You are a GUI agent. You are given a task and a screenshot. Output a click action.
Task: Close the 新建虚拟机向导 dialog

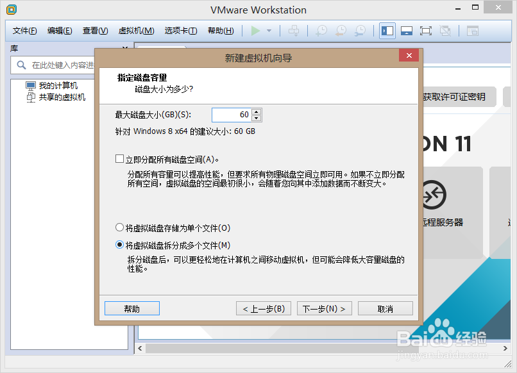[x=409, y=55]
